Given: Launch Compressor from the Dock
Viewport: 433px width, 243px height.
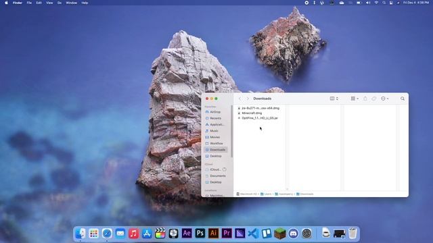Looking at the screenshot, I should pos(173,234).
